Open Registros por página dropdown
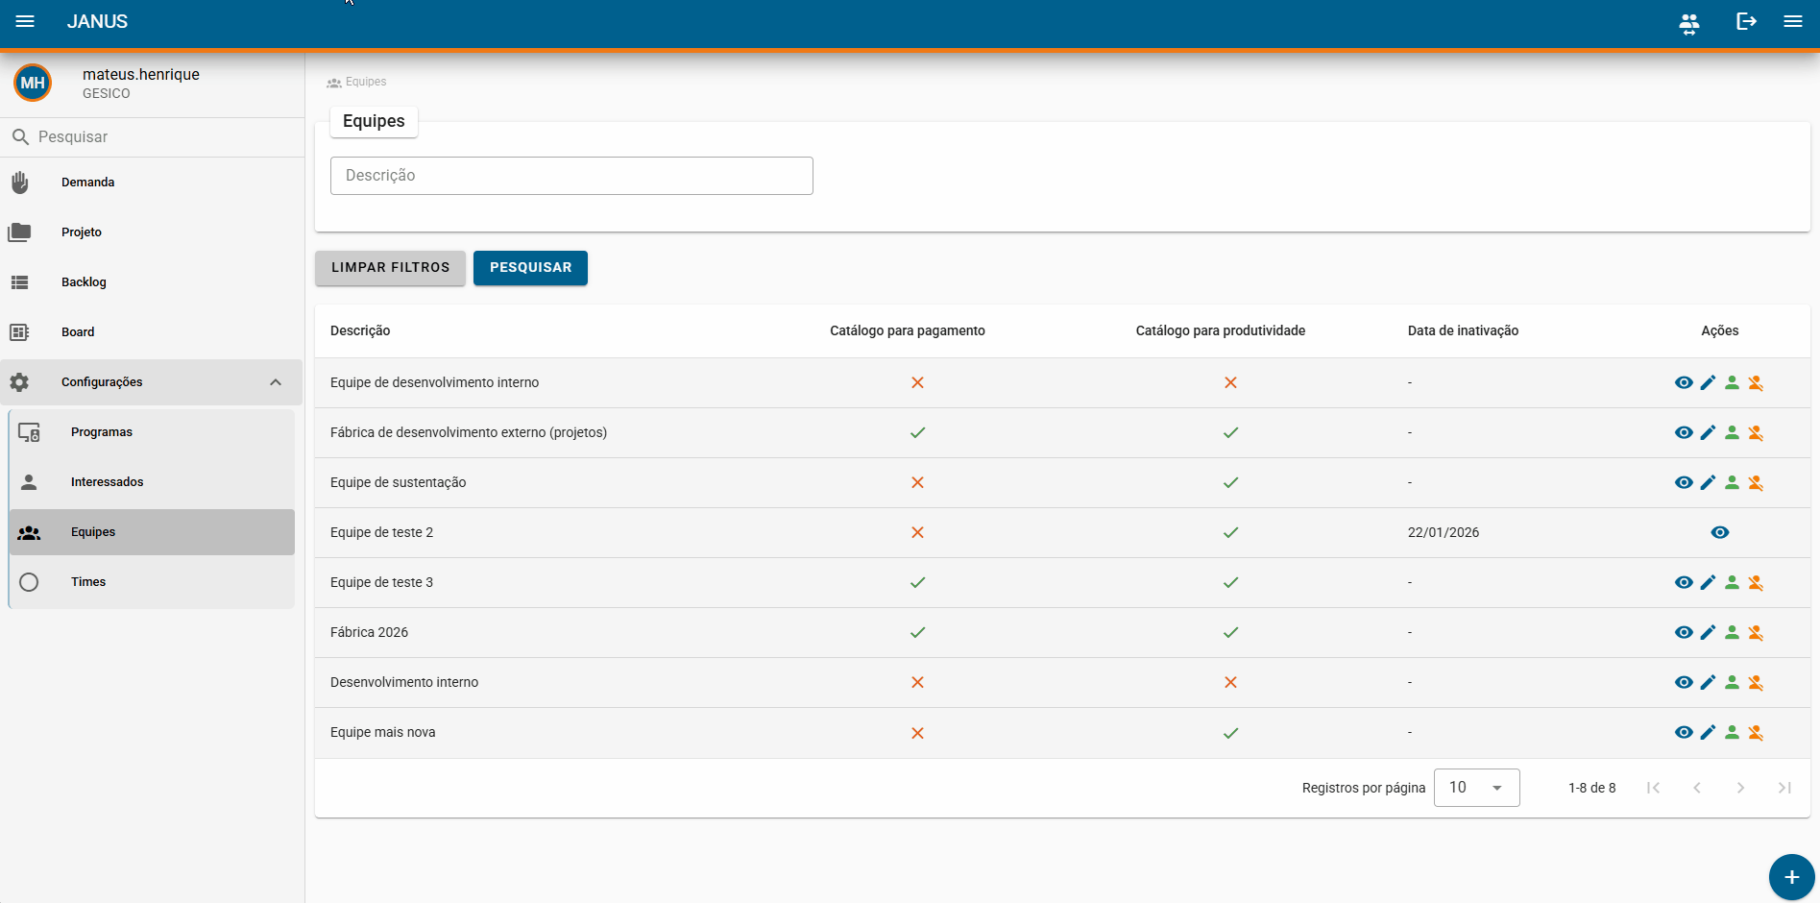 click(x=1476, y=788)
